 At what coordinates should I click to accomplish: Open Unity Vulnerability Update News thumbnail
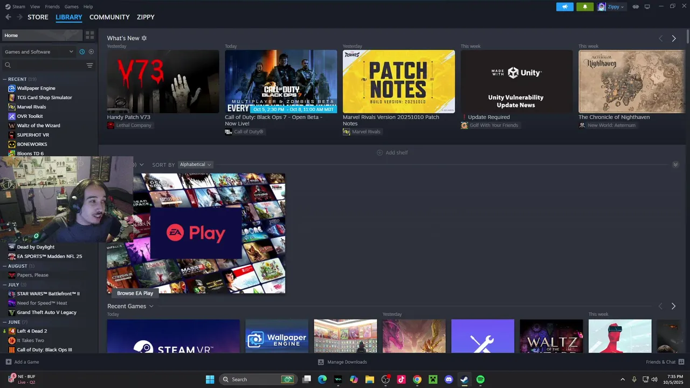pyautogui.click(x=516, y=81)
